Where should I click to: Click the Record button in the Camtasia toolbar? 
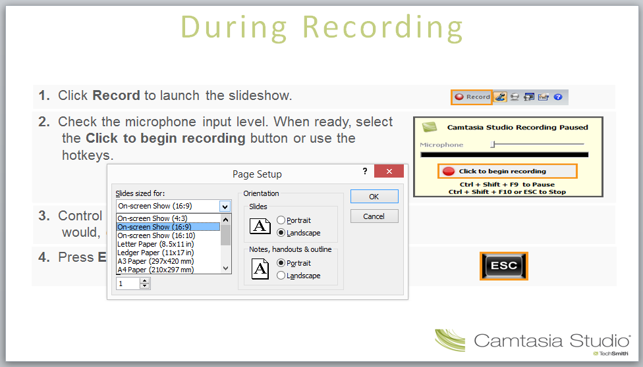(472, 97)
